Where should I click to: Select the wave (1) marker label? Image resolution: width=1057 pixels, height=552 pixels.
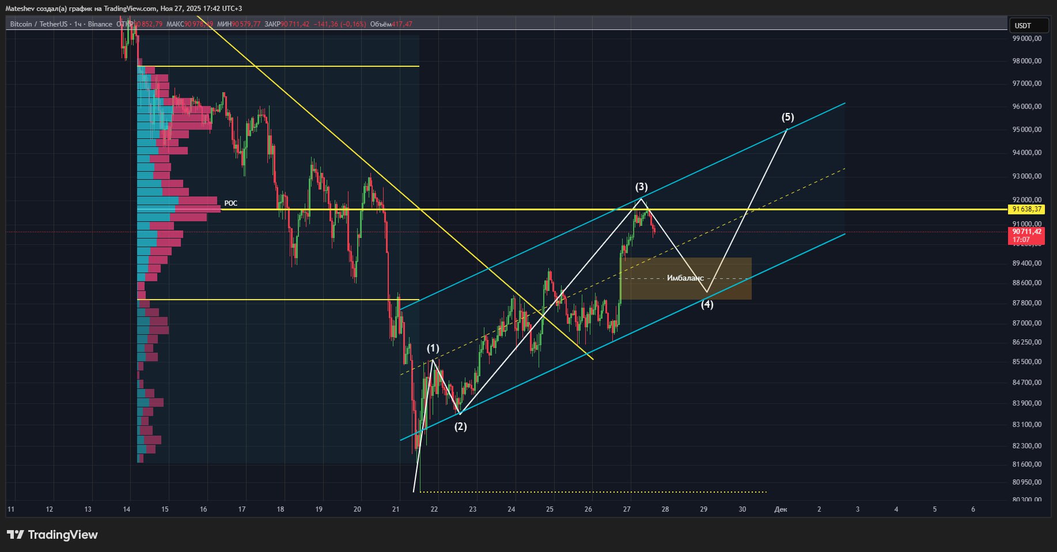click(x=433, y=348)
